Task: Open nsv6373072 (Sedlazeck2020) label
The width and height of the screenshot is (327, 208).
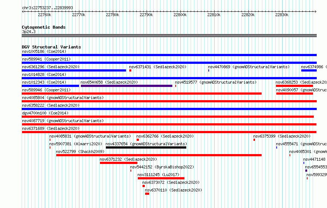Action: click(171, 182)
